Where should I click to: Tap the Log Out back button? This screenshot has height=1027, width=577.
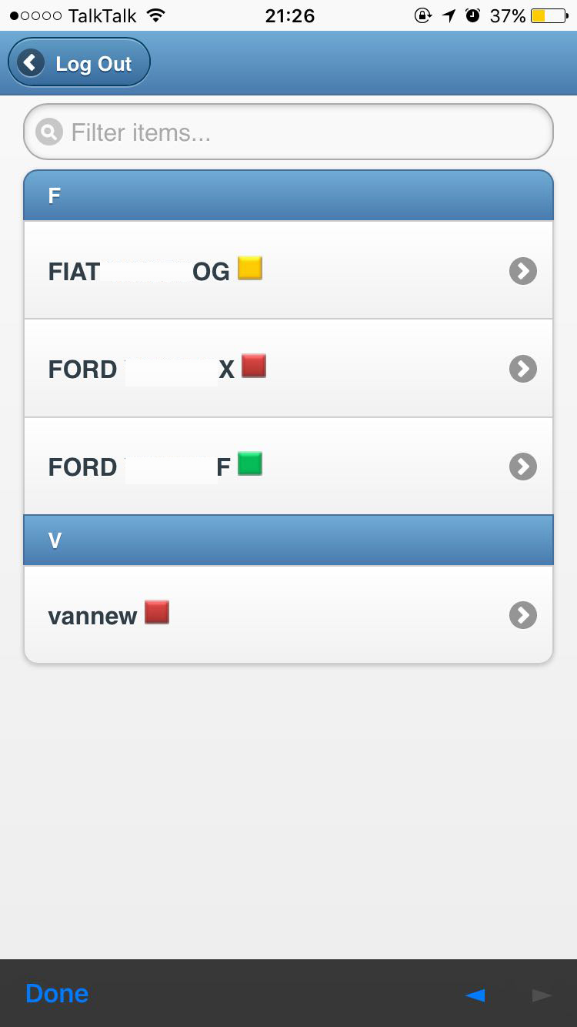[x=79, y=63]
